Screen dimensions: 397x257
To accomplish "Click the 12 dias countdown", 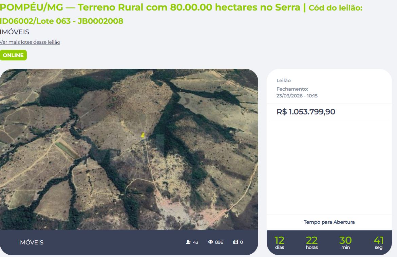I will tap(280, 242).
